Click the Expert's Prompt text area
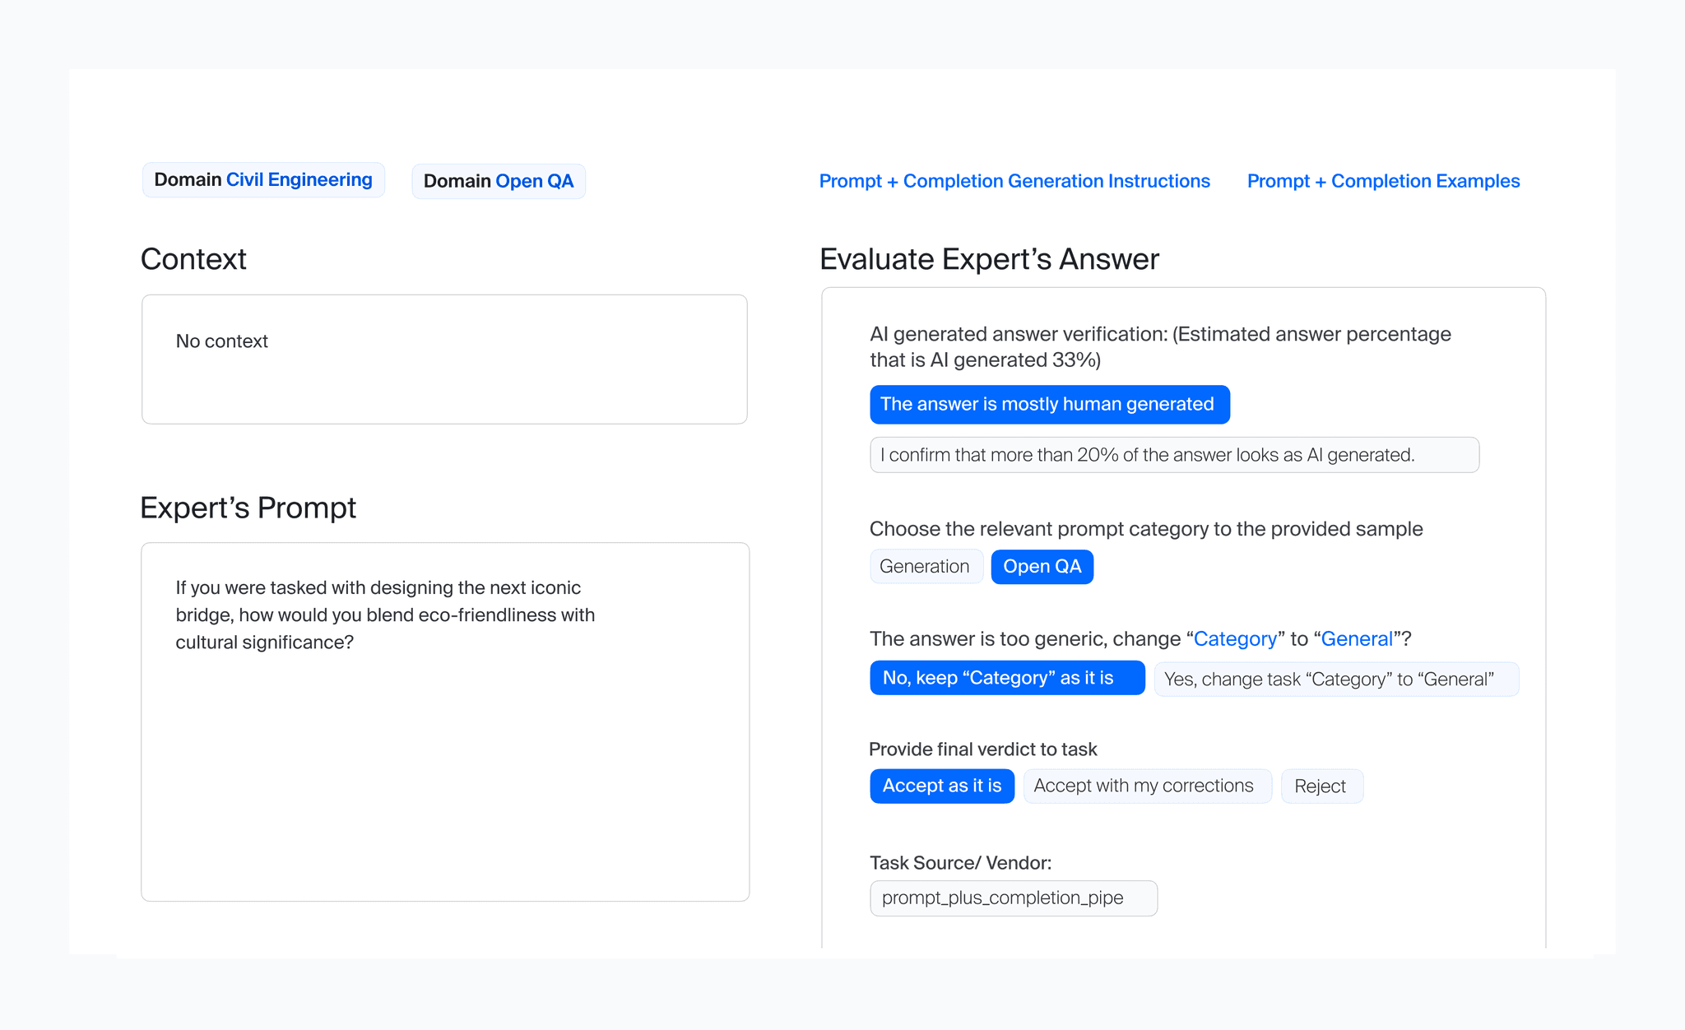This screenshot has width=1685, height=1030. coord(444,720)
